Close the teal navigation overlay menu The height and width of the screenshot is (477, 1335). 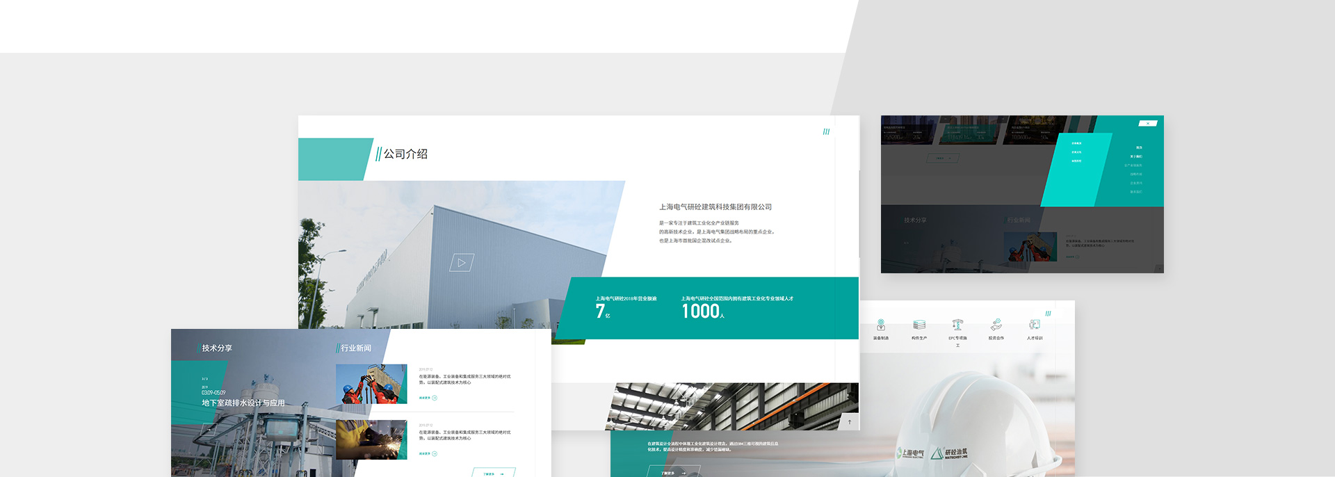pos(1148,123)
